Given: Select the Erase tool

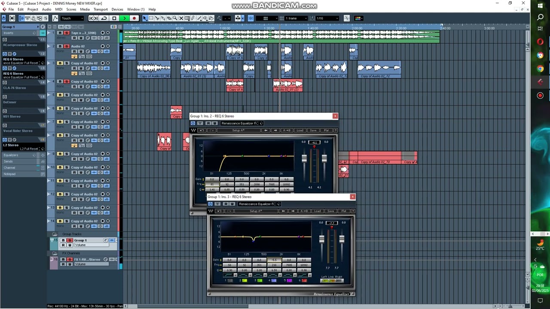Looking at the screenshot, I should 169,18.
